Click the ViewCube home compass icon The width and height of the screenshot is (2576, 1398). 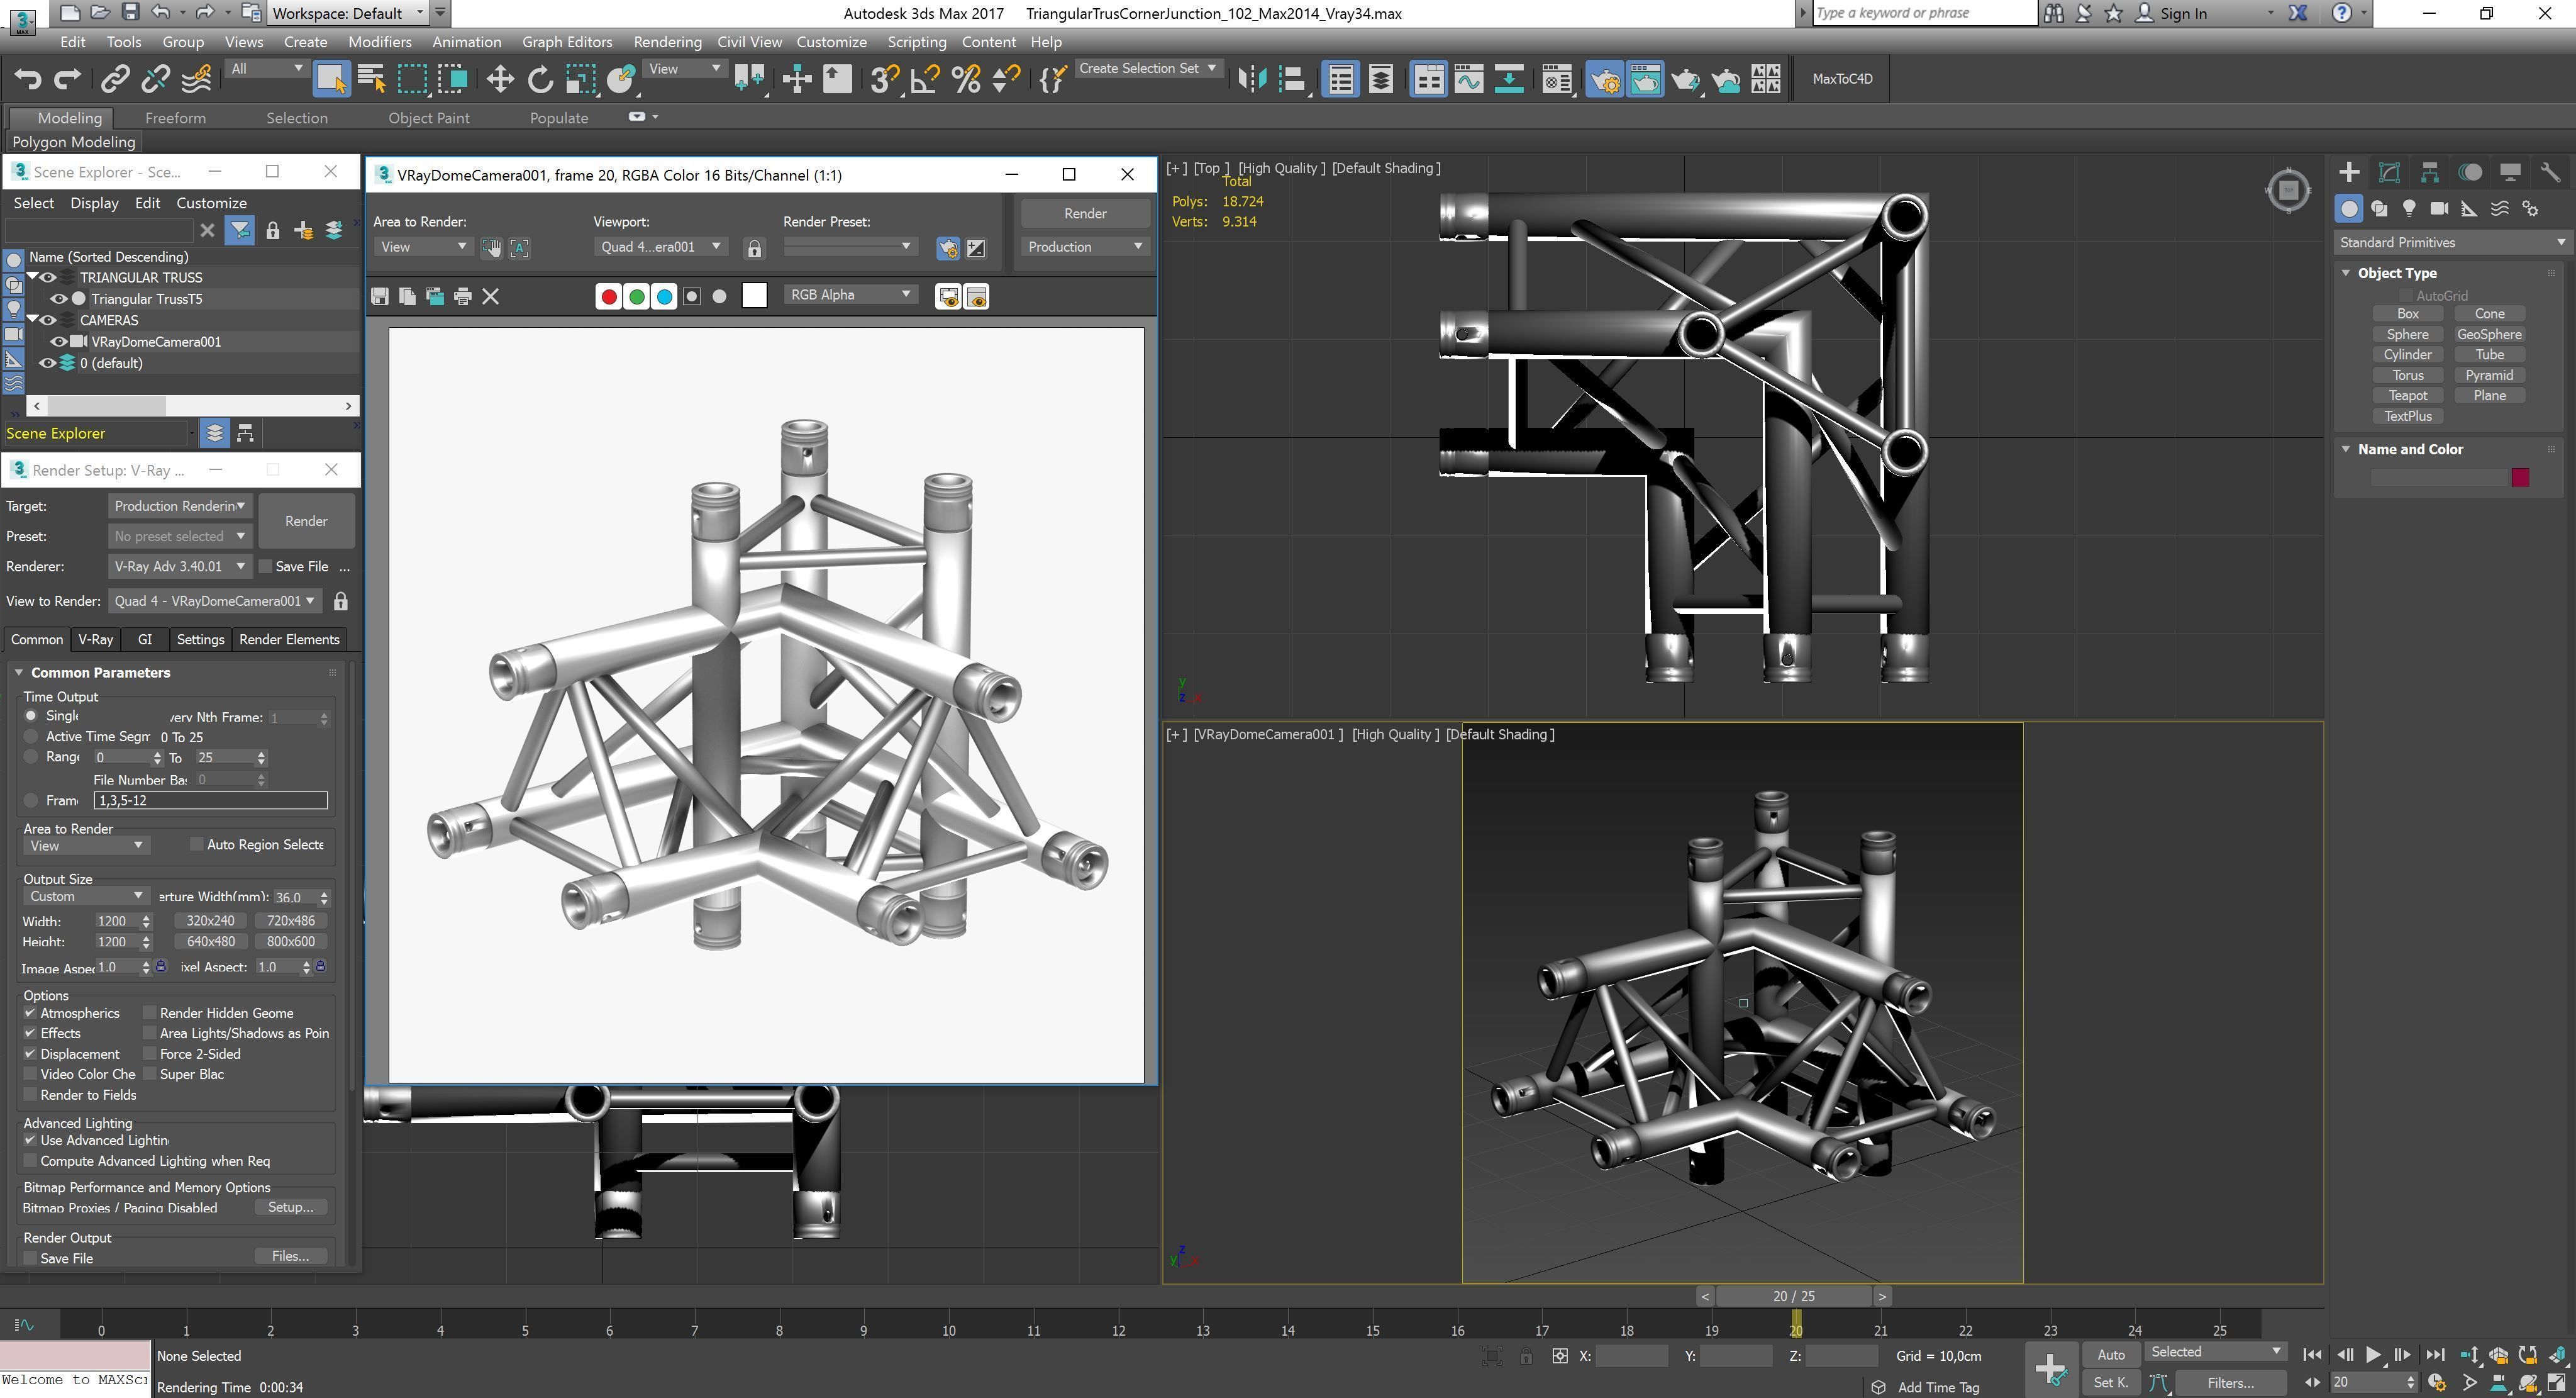(x=2288, y=190)
